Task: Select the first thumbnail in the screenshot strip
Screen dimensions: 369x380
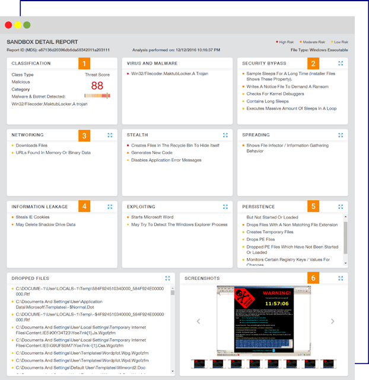Action: coord(199,363)
